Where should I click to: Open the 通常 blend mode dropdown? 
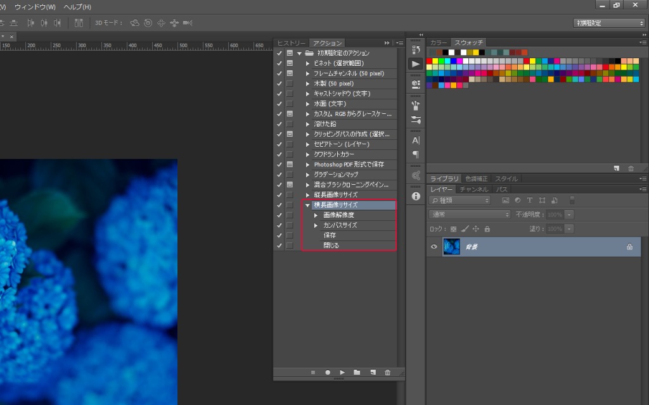pos(470,215)
